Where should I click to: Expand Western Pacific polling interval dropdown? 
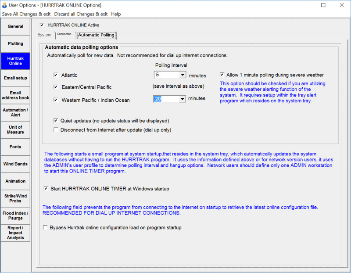pos(183,99)
